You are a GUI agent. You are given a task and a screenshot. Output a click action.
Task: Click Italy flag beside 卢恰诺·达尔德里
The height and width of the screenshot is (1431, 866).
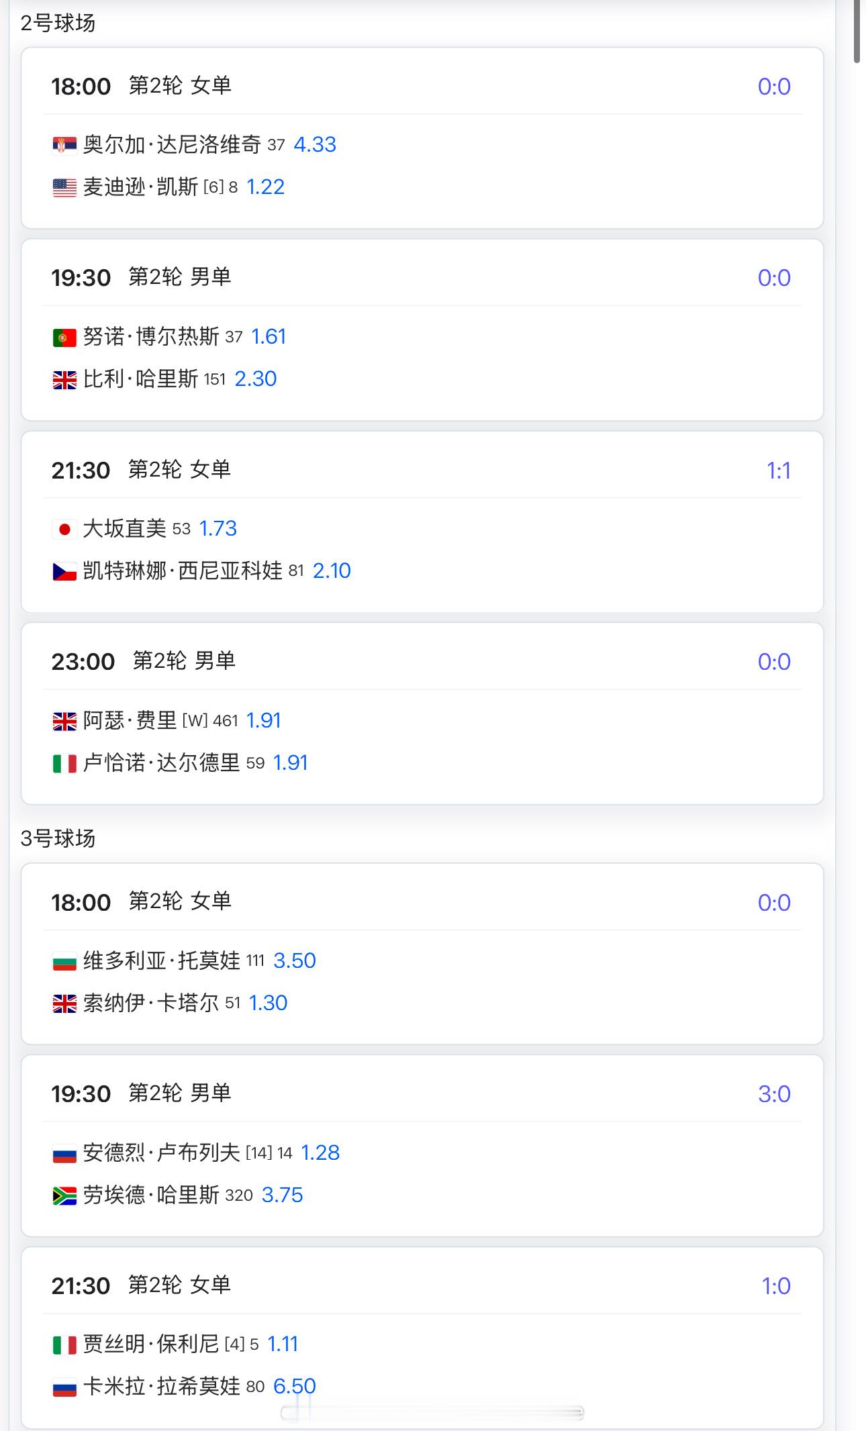(x=64, y=764)
